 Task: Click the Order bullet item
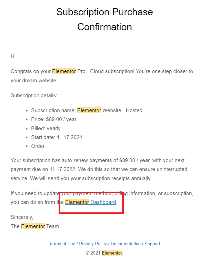click(38, 146)
